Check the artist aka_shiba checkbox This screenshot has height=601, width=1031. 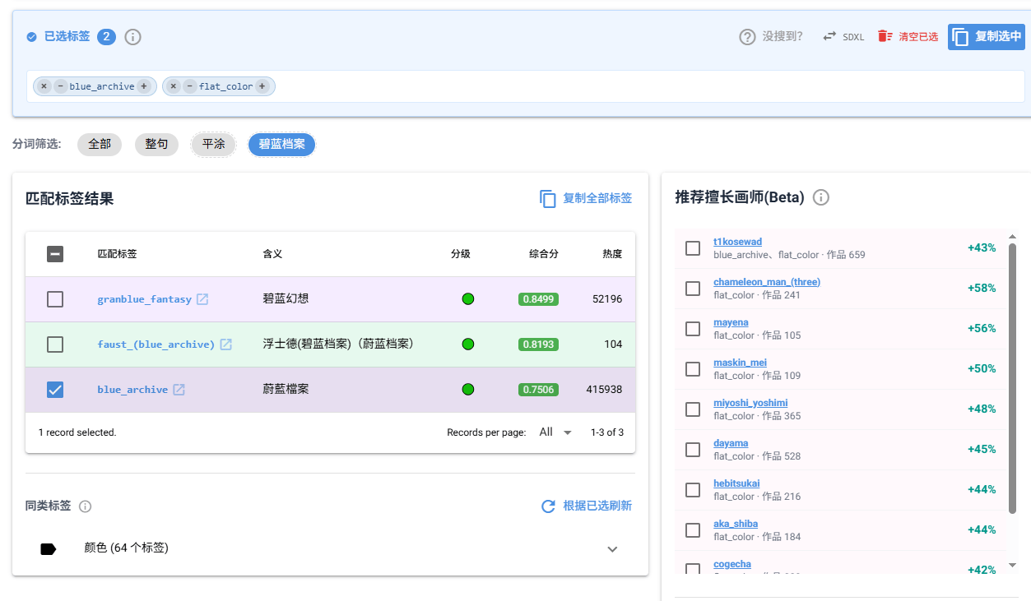click(x=693, y=530)
